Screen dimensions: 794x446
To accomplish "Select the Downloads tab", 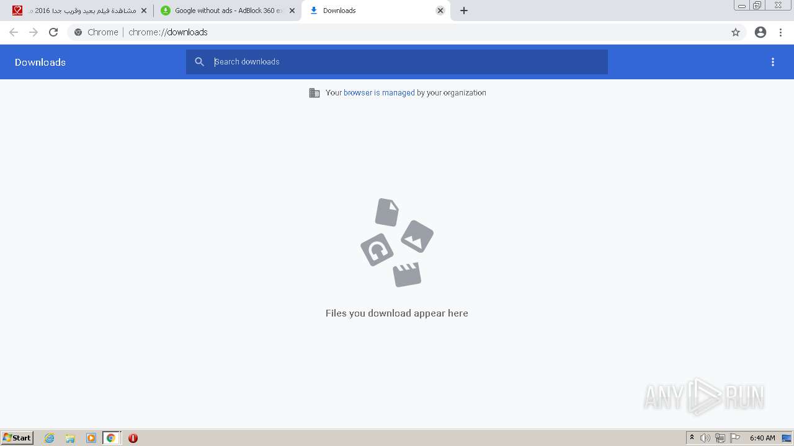I will click(376, 11).
